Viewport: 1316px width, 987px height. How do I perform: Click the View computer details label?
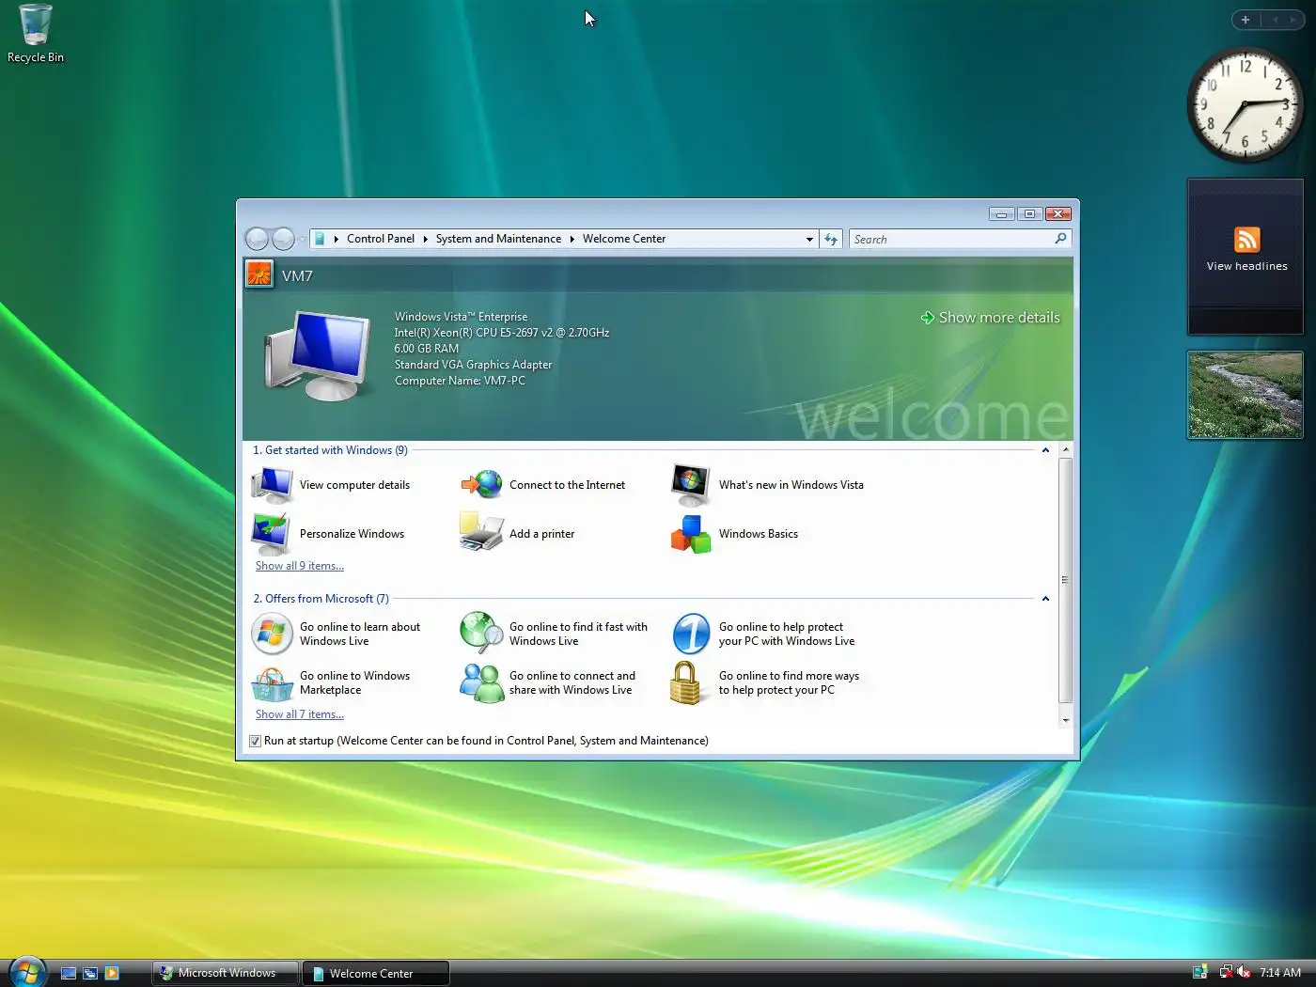tap(354, 485)
